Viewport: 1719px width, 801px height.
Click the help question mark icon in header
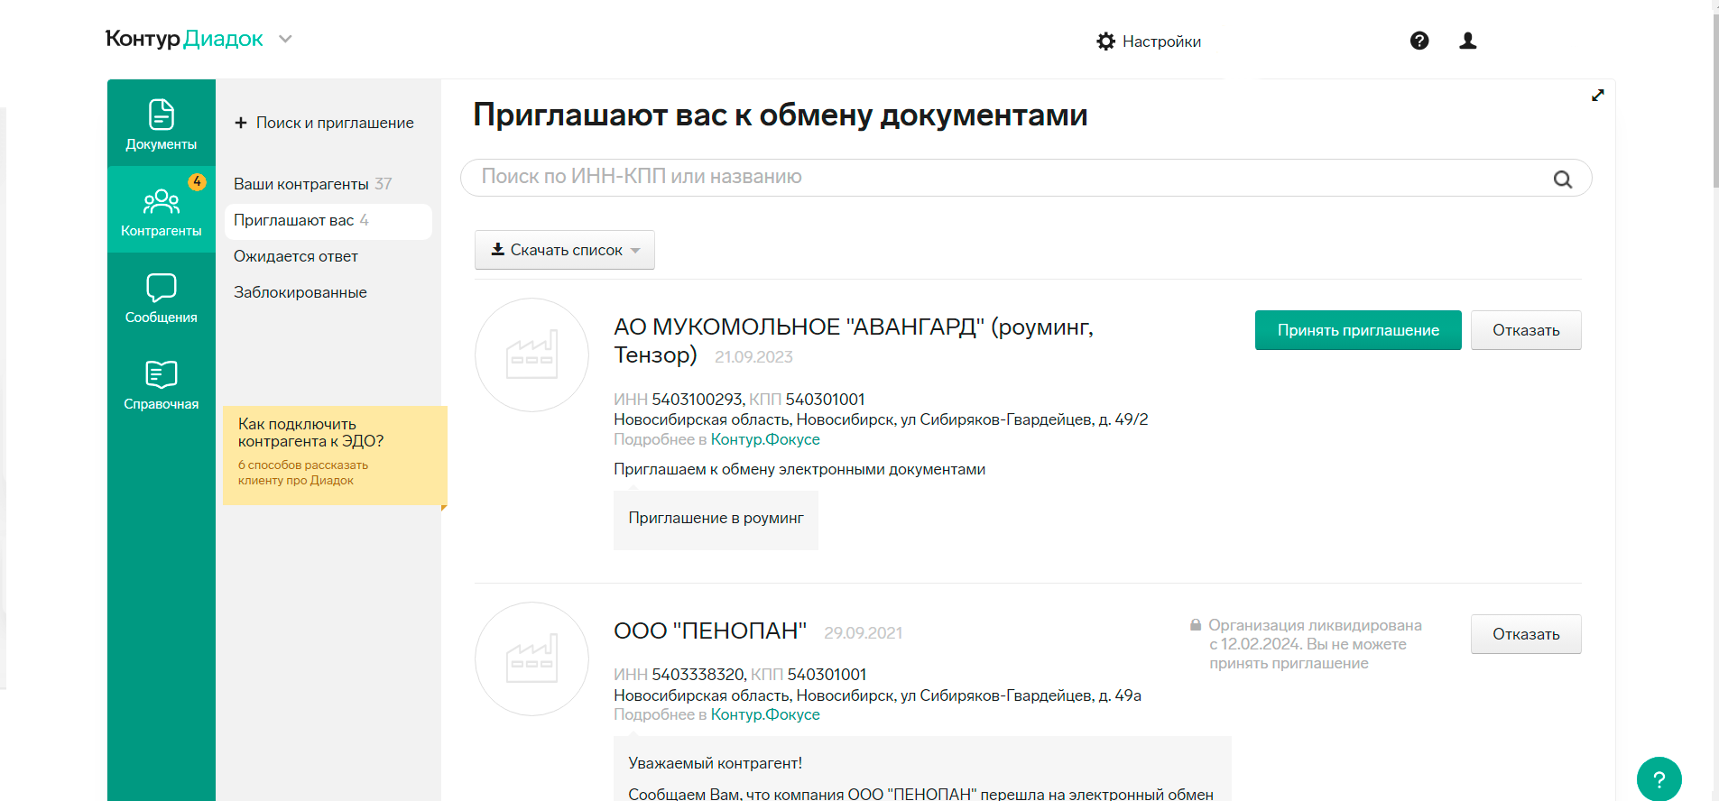1419,41
